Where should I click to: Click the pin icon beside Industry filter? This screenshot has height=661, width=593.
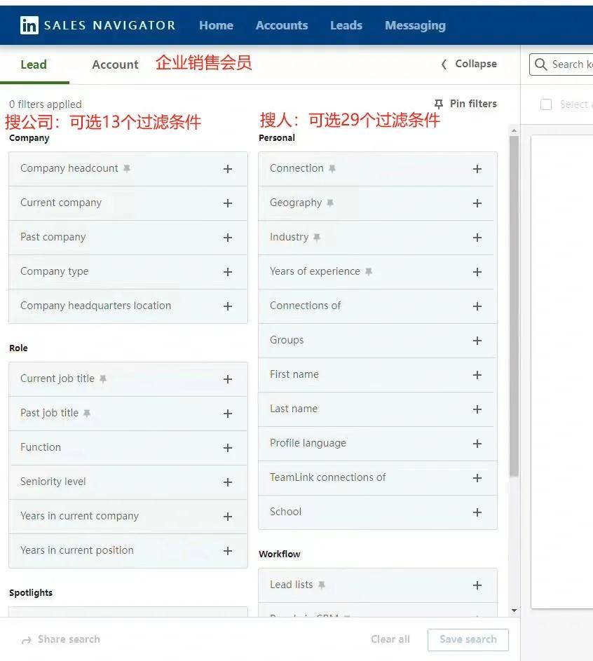317,238
